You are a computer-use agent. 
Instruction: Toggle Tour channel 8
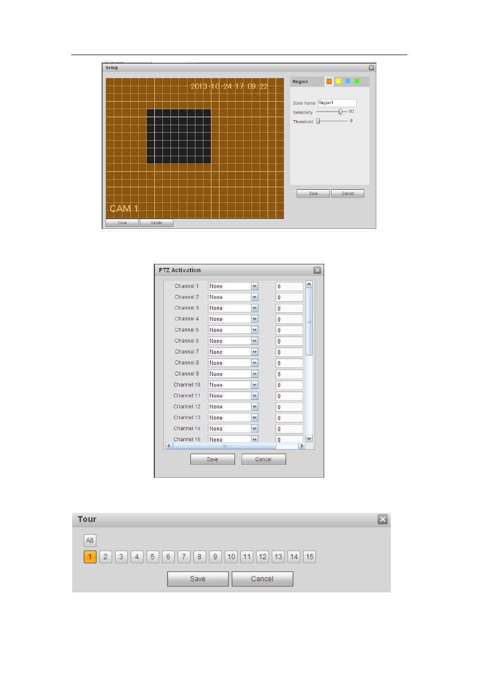coord(200,557)
